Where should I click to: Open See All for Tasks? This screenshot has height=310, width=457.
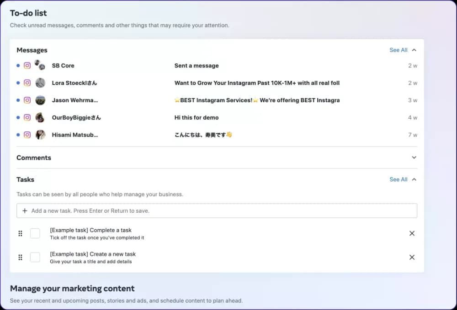[398, 179]
